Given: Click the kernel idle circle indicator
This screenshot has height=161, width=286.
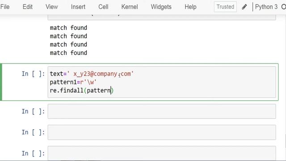Looking at the screenshot, I should pos(284,7).
